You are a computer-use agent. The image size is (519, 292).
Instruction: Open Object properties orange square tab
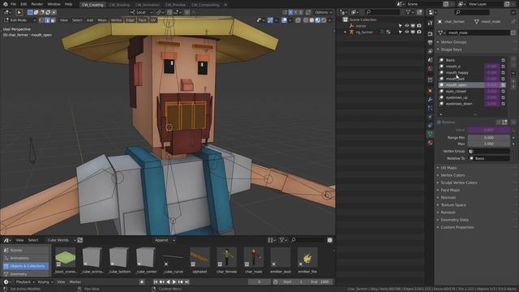click(x=430, y=90)
